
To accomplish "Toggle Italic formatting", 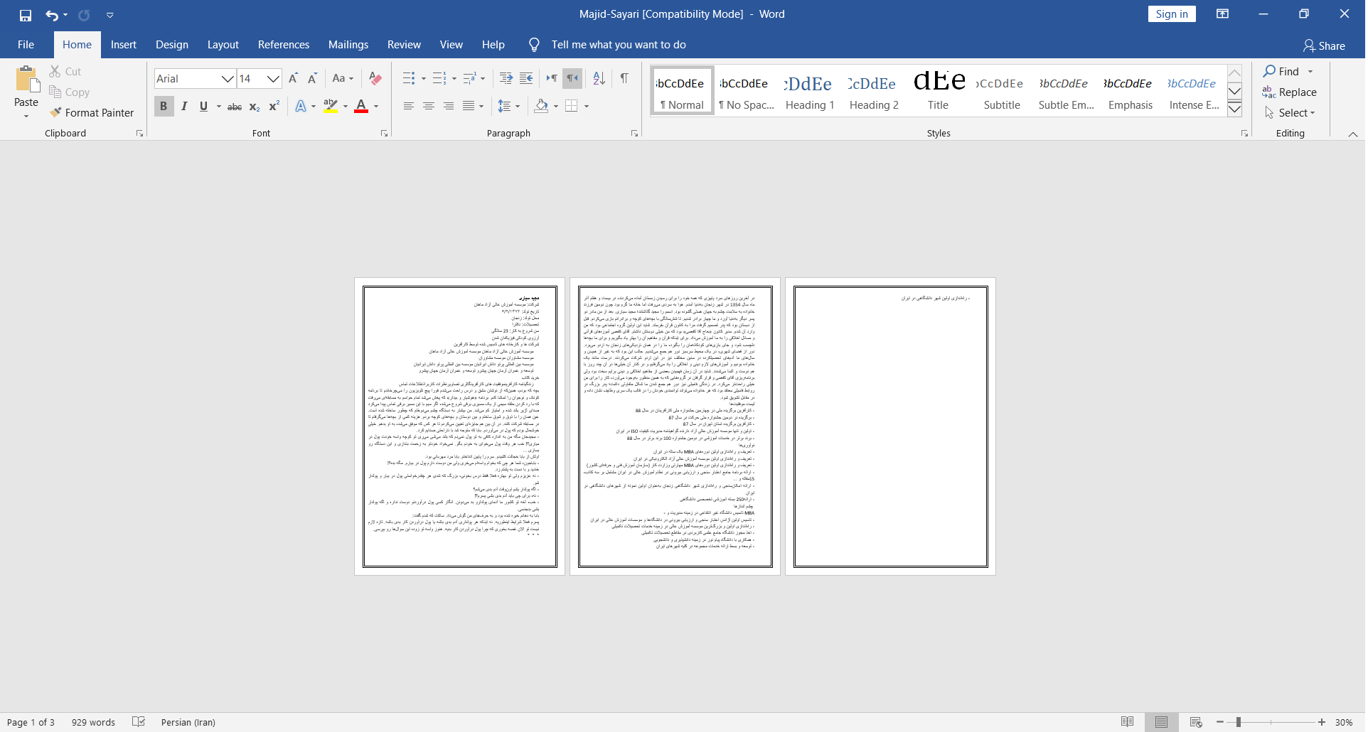I will click(x=184, y=106).
